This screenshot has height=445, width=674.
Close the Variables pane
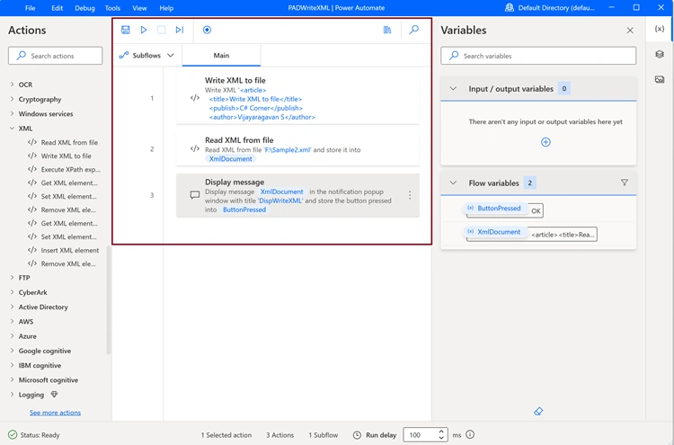point(630,30)
